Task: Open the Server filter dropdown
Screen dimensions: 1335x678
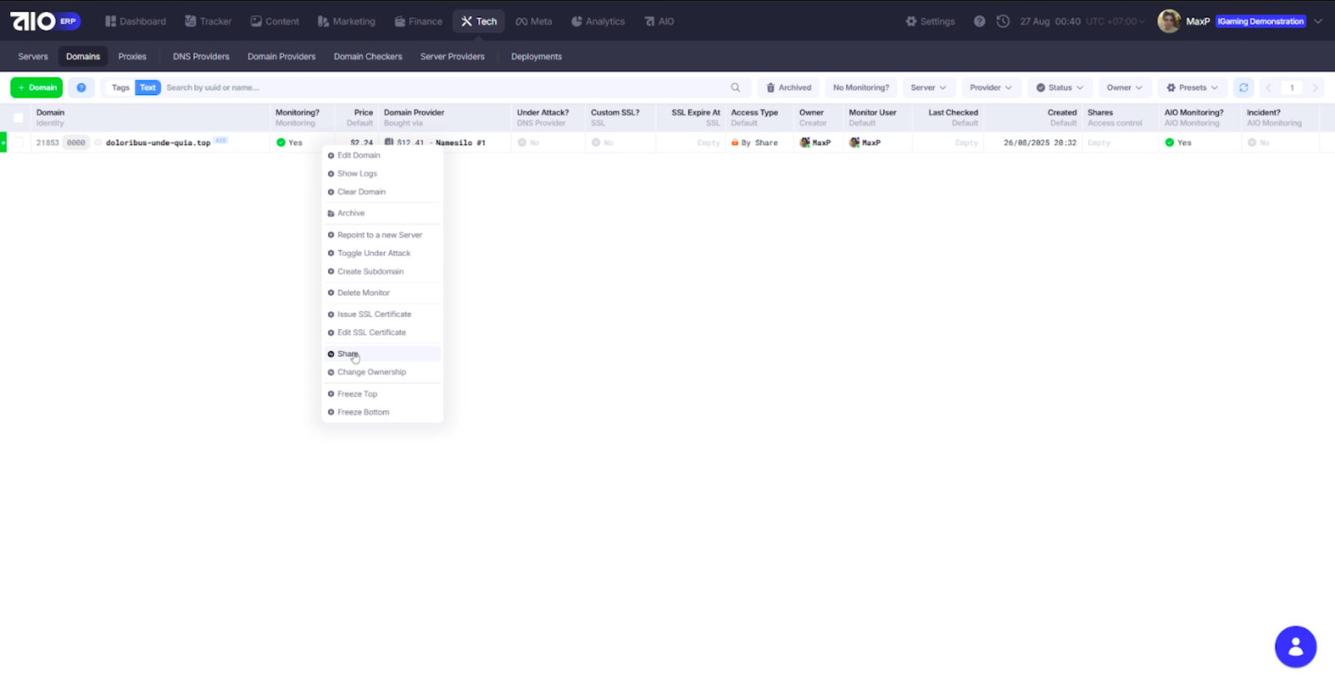Action: [x=929, y=88]
